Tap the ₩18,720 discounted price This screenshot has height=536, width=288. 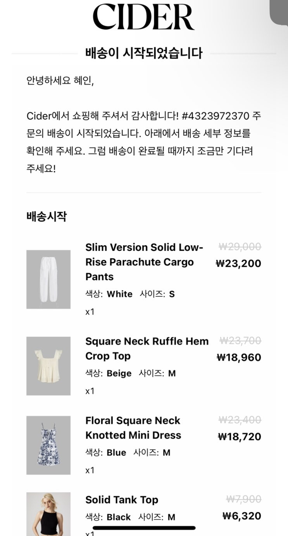[240, 437]
